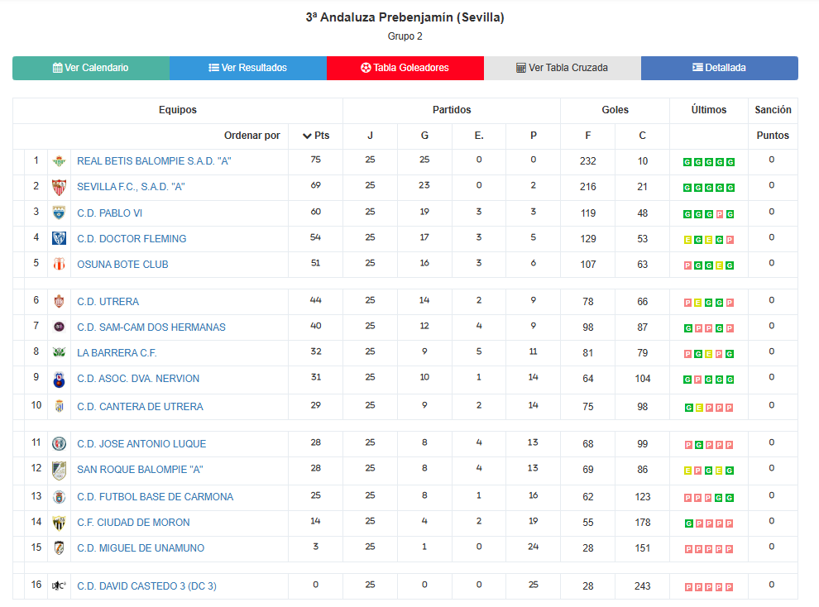Open the Ver Calendario tab

click(91, 68)
